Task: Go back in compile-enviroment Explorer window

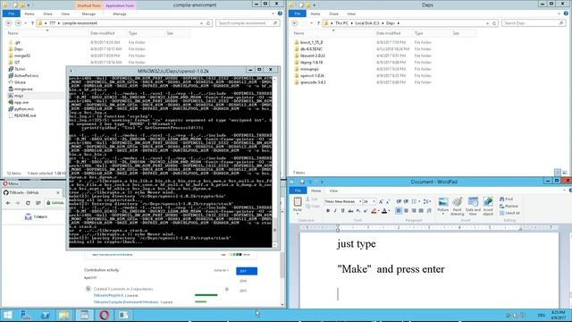Action: click(8, 23)
